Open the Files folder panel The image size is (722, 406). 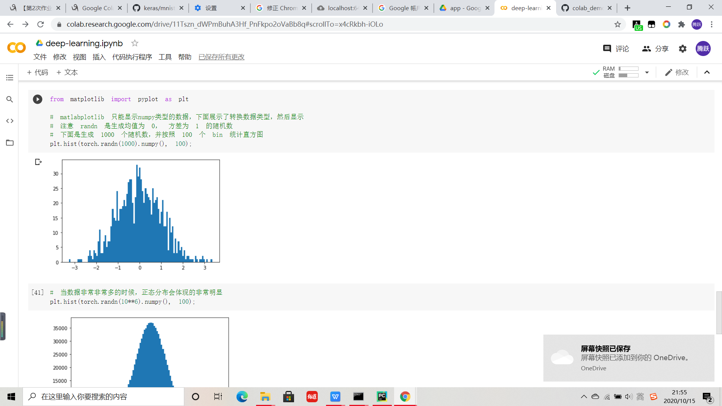tap(10, 143)
